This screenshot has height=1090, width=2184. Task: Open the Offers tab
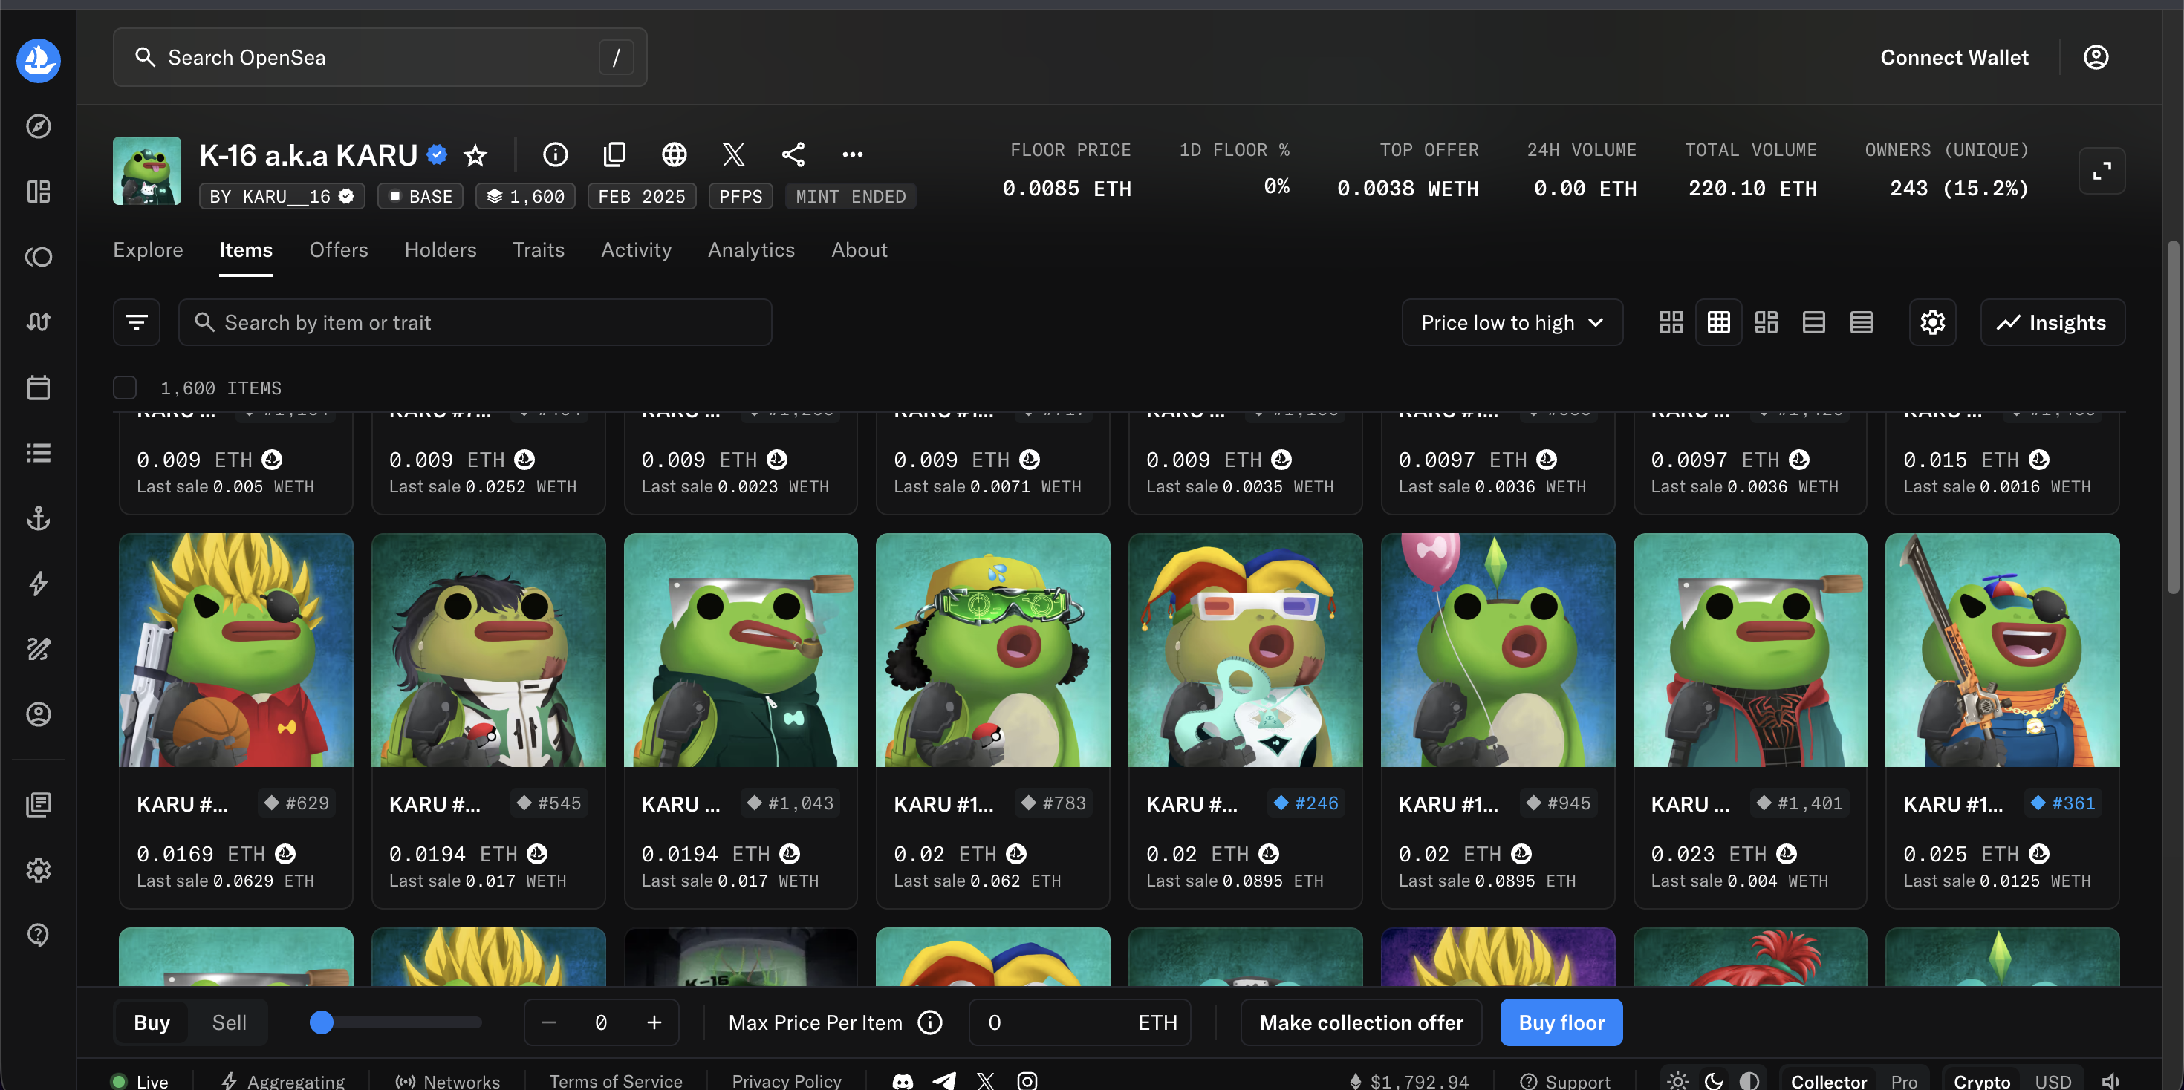coord(338,250)
